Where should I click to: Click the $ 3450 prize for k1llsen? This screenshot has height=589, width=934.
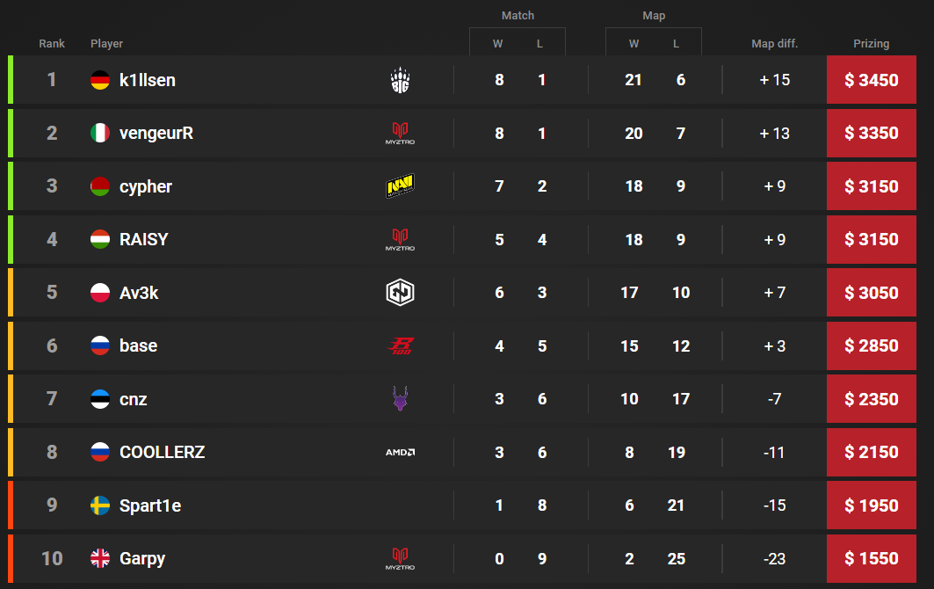871,80
